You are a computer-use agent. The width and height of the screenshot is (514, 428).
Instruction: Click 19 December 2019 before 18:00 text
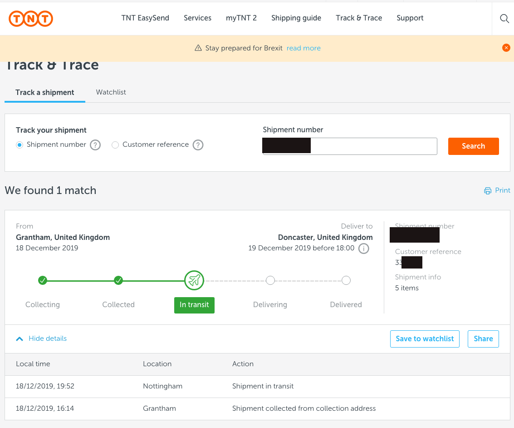click(x=301, y=248)
